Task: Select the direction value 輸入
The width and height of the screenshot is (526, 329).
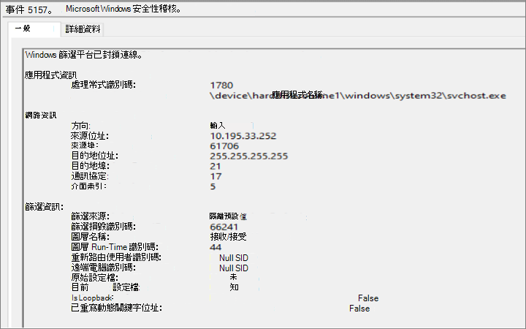Action: click(218, 126)
